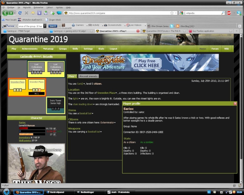
Task: Switch to the Gaming-pc - FINN Torget tab
Action: pos(25,31)
